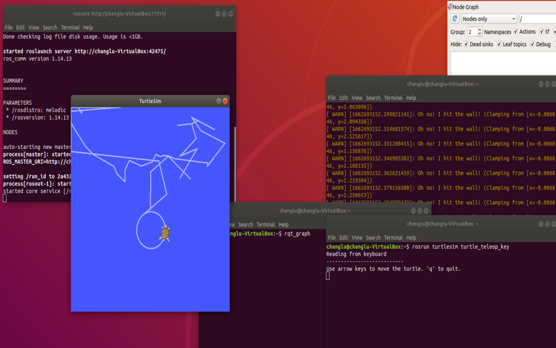Minimize the TurtleSim window
The width and height of the screenshot is (556, 348).
coord(219,101)
